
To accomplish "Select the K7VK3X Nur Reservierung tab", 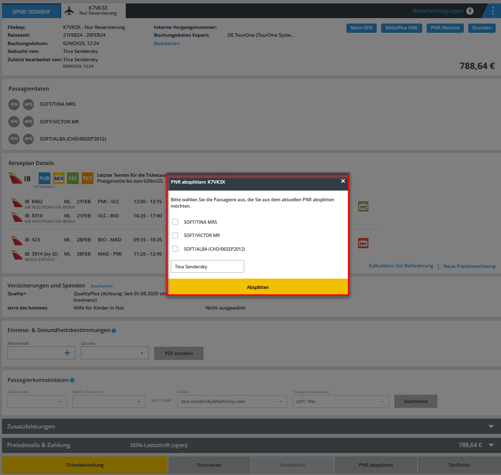I will pos(93,11).
